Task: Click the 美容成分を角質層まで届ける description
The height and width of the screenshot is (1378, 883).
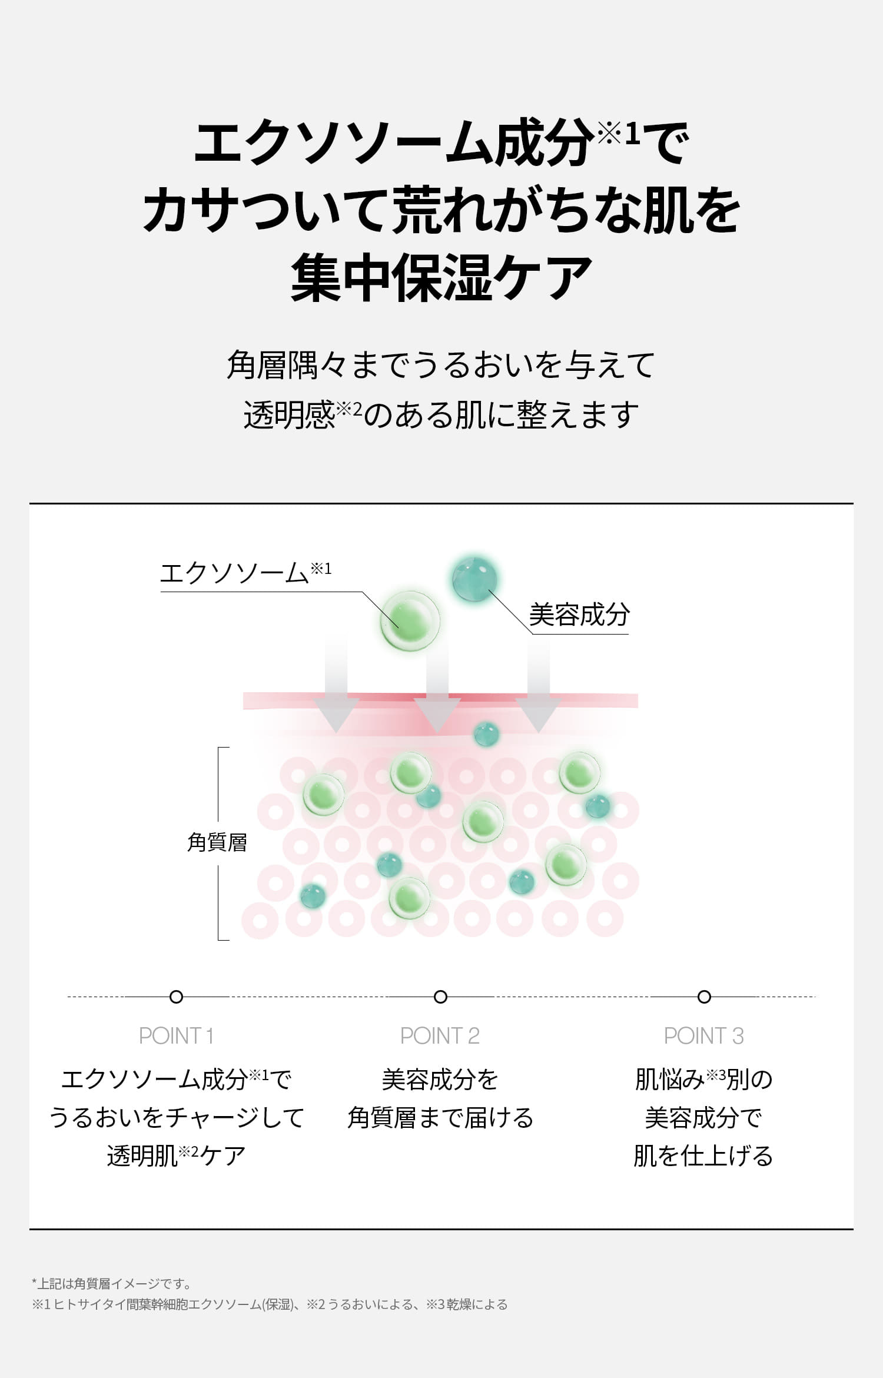Action: (440, 1098)
